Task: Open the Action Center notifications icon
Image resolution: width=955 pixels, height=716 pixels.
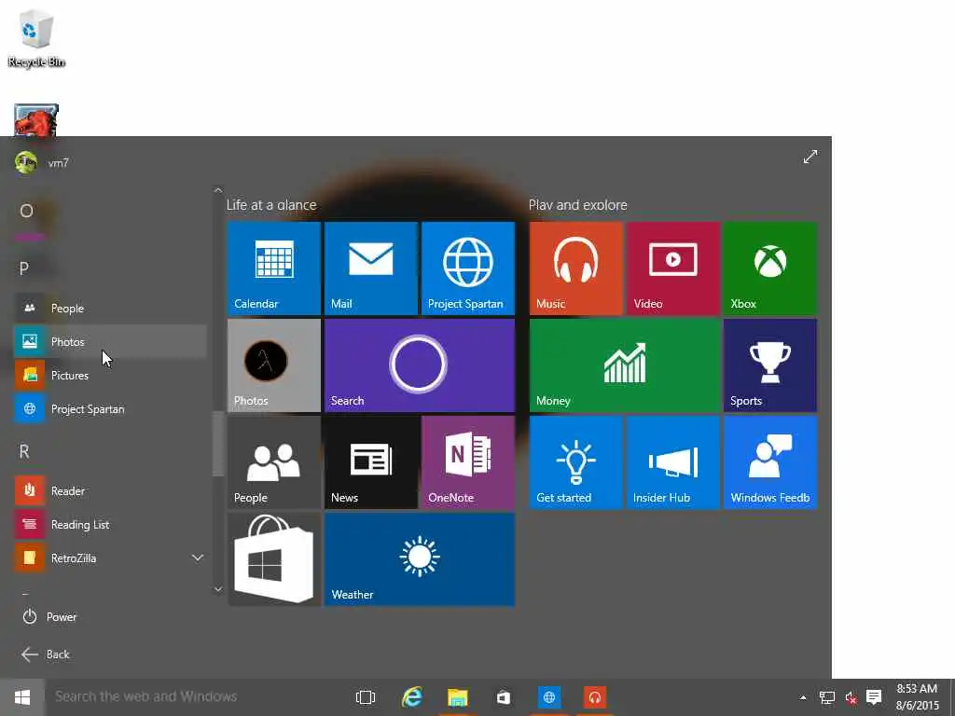Action: (874, 697)
